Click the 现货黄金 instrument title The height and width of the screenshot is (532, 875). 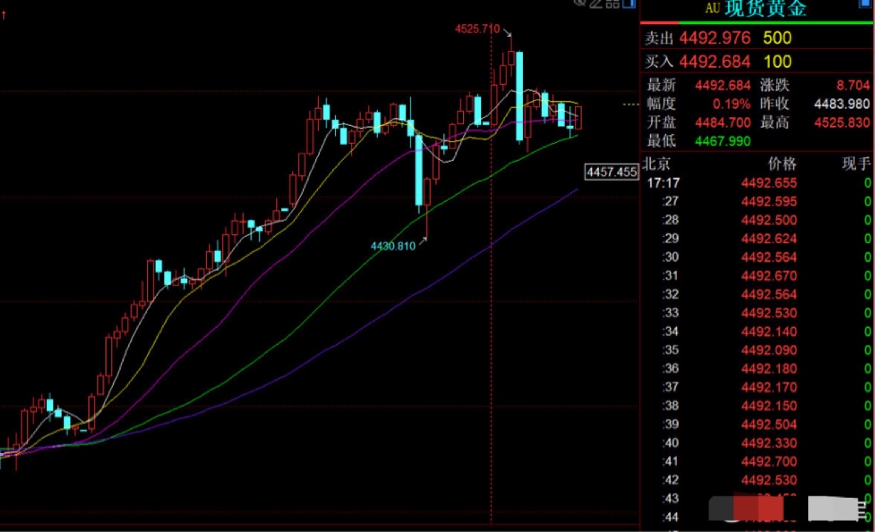pos(766,9)
